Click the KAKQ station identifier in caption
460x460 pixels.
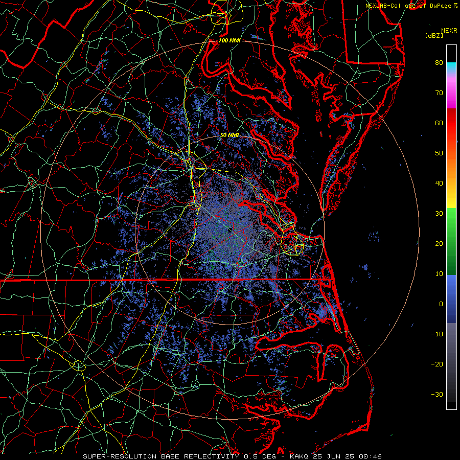click(300, 456)
